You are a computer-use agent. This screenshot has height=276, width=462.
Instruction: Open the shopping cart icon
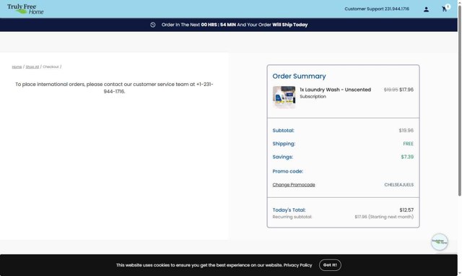click(445, 9)
